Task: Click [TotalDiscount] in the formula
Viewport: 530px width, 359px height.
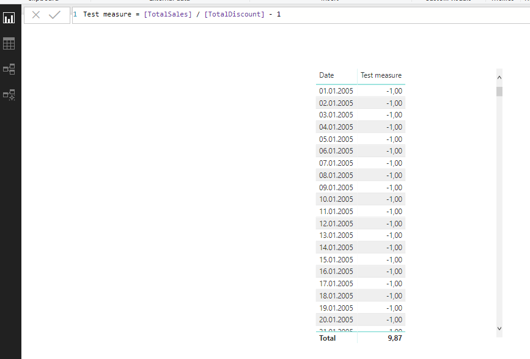Action: pos(234,14)
